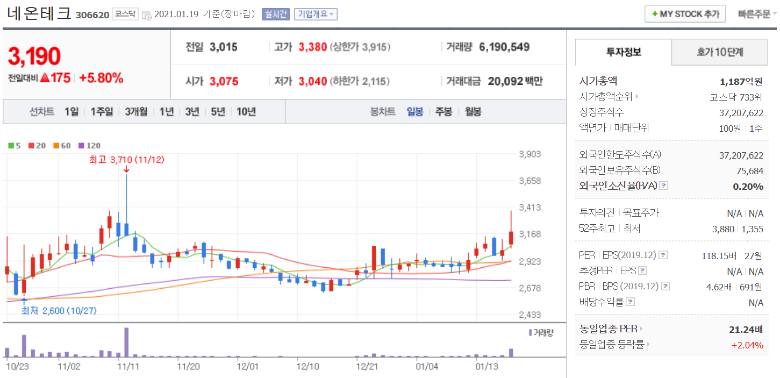
Task: Click the arrow icon beside 시가총액순위
Action: pos(638,97)
